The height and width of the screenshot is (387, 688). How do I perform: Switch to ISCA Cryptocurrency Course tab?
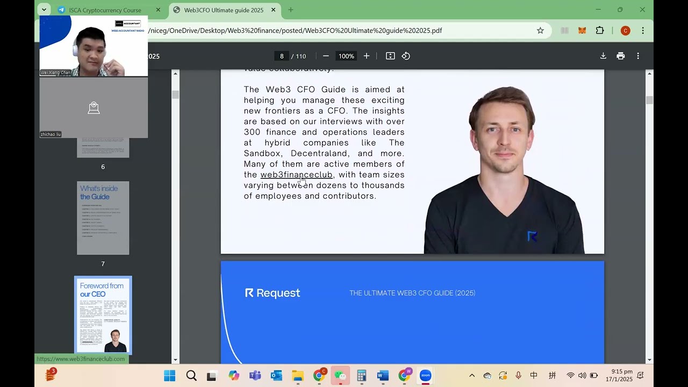coord(105,10)
